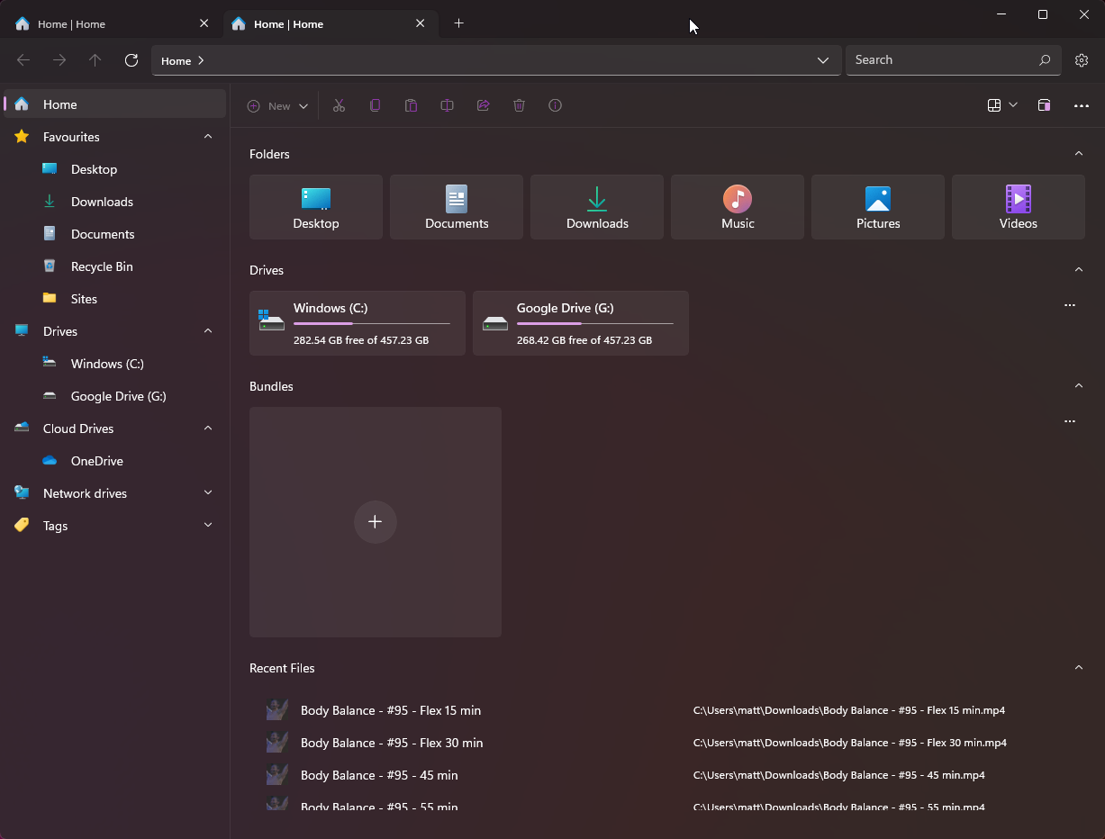This screenshot has width=1105, height=839.
Task: Switch to the first Home tab
Action: [113, 24]
